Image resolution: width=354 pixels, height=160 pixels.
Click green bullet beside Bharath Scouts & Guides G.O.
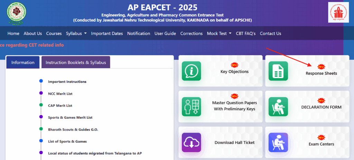tap(41, 129)
